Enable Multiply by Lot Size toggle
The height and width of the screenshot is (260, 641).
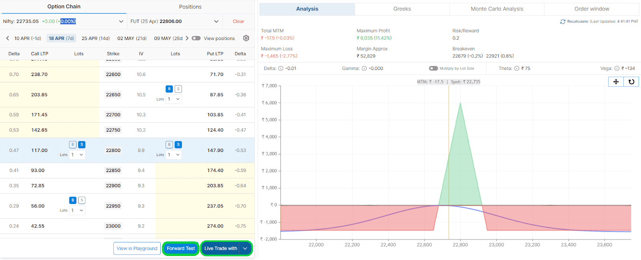pos(433,68)
